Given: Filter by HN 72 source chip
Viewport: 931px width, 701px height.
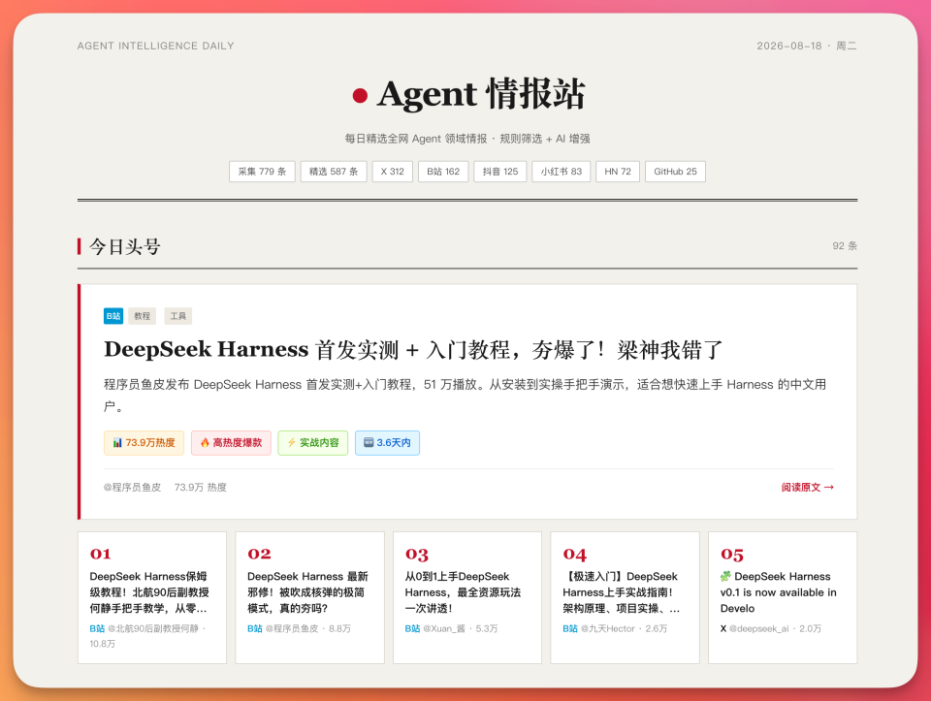Looking at the screenshot, I should pos(618,172).
